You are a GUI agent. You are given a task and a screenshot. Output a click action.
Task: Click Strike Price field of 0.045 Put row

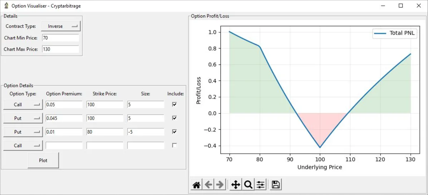(x=105, y=118)
